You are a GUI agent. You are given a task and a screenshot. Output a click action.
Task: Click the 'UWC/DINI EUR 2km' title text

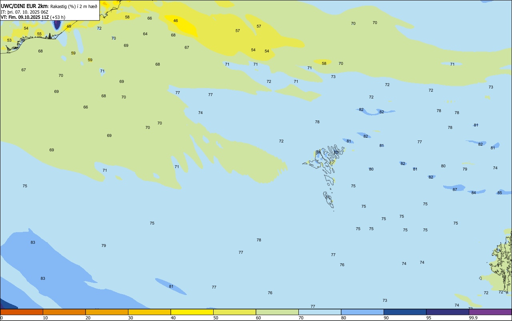(x=24, y=6)
